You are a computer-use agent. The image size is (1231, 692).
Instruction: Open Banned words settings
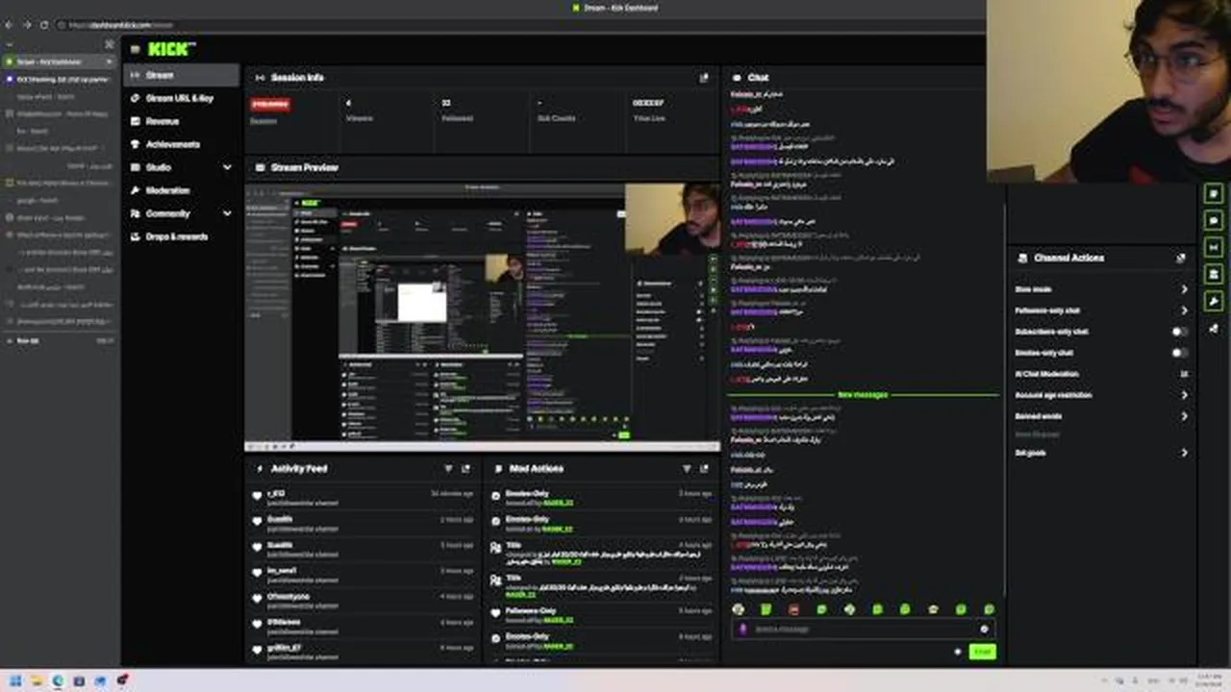(x=1101, y=416)
